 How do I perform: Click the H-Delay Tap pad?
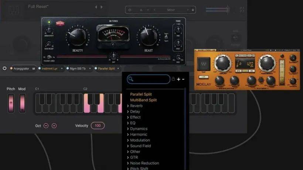tap(204, 64)
